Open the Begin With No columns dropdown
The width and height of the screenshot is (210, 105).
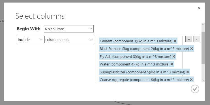(x=69, y=29)
